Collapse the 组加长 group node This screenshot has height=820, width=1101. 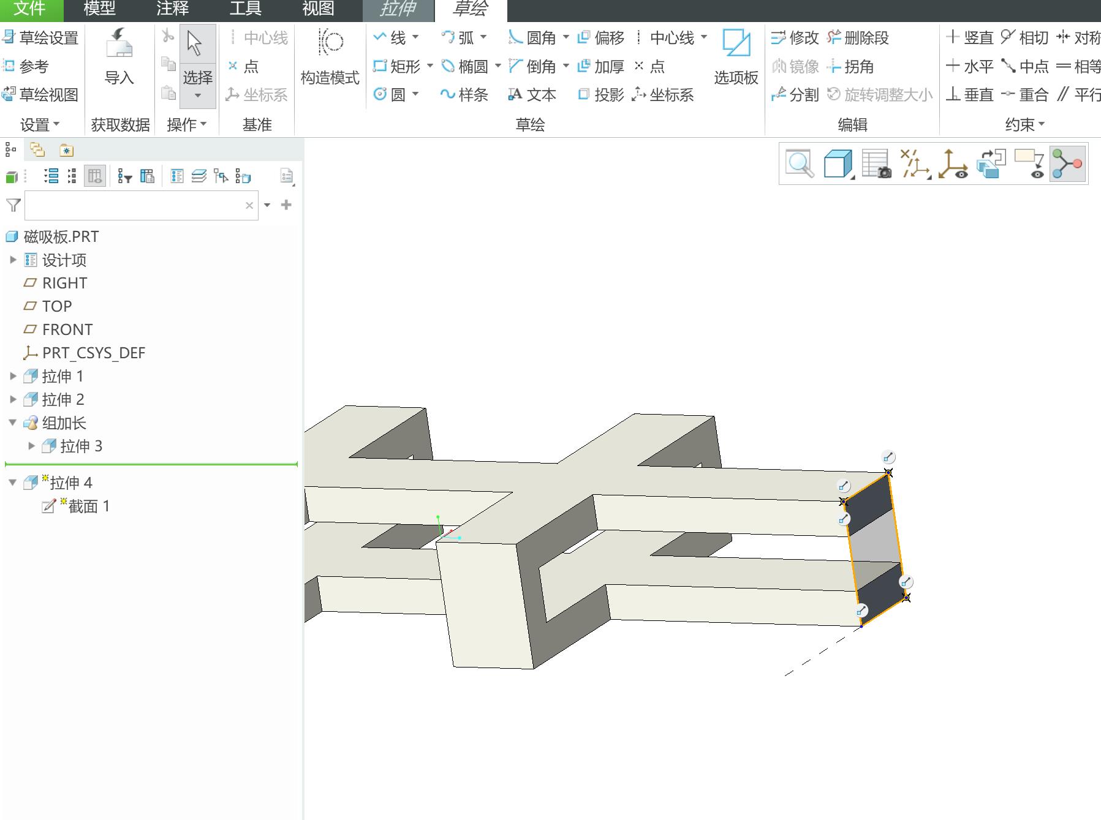point(13,423)
